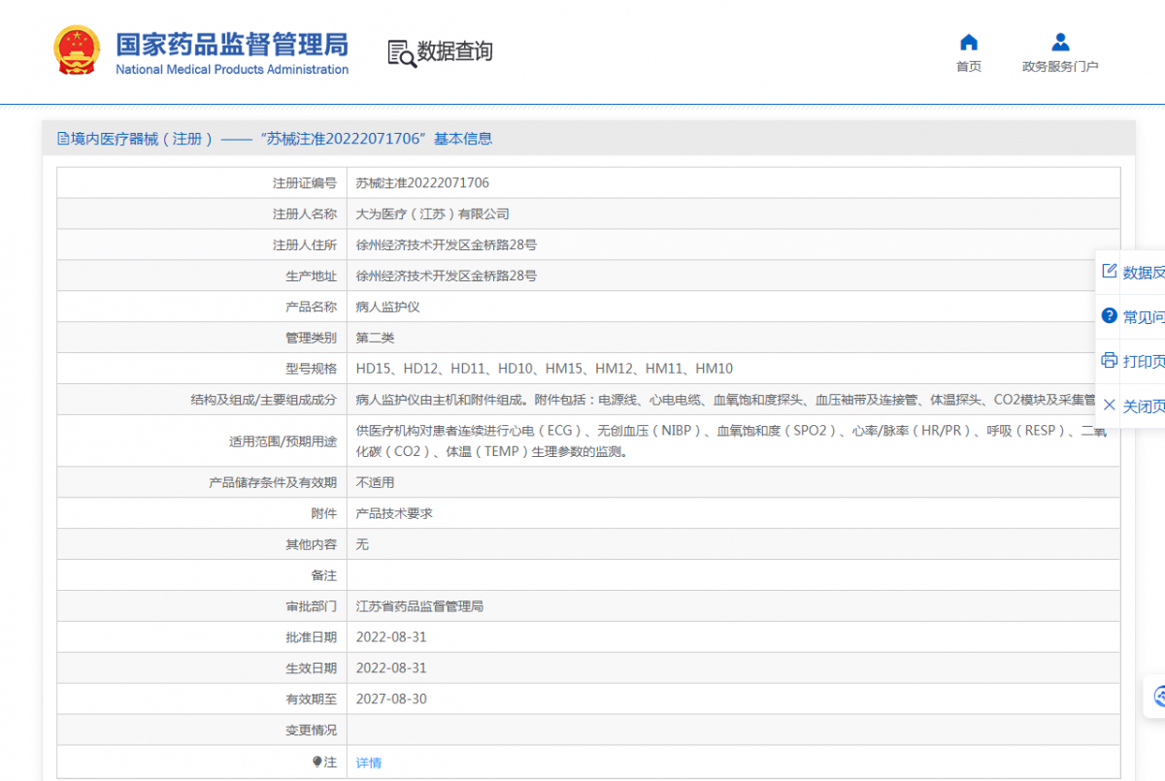Viewport: 1165px width, 781px height.
Task: Click the floating round icon at right edge
Action: [x=1158, y=696]
